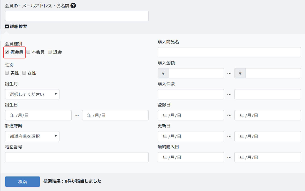Focus the maximum 購入金額 yen field
Screen dimensions: 305x191
(273, 73)
